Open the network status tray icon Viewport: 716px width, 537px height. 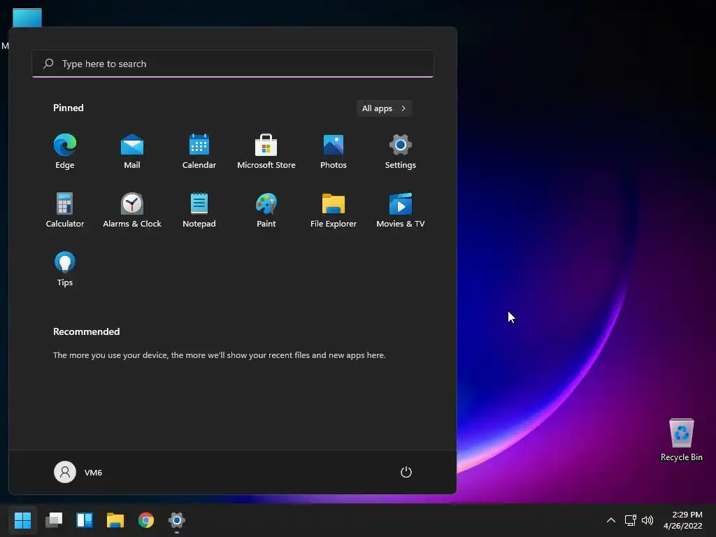click(631, 520)
